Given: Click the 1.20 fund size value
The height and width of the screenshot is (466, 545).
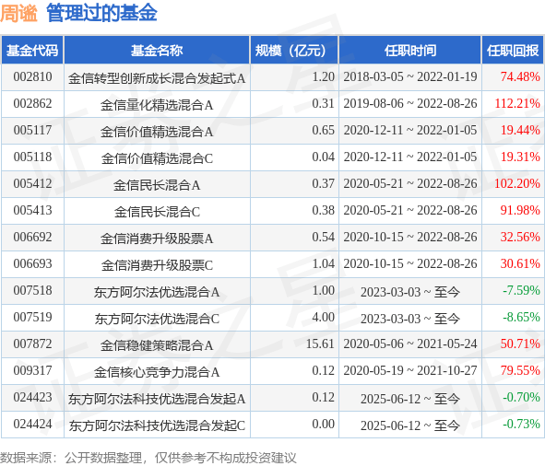Looking at the screenshot, I should (x=324, y=76).
